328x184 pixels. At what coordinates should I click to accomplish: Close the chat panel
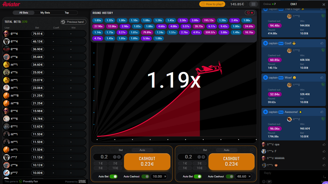pos(323,4)
